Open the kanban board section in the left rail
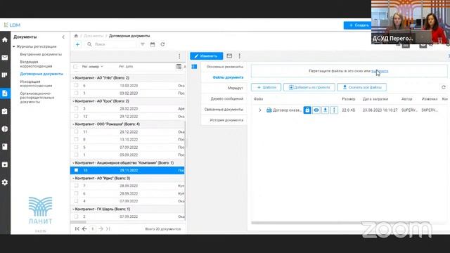 5,75
